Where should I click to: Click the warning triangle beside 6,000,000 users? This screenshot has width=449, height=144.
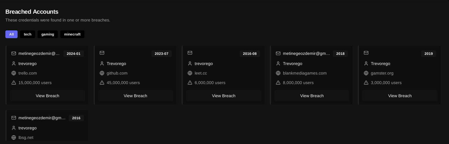coord(190,83)
